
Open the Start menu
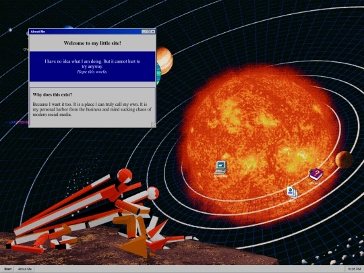point(7,269)
